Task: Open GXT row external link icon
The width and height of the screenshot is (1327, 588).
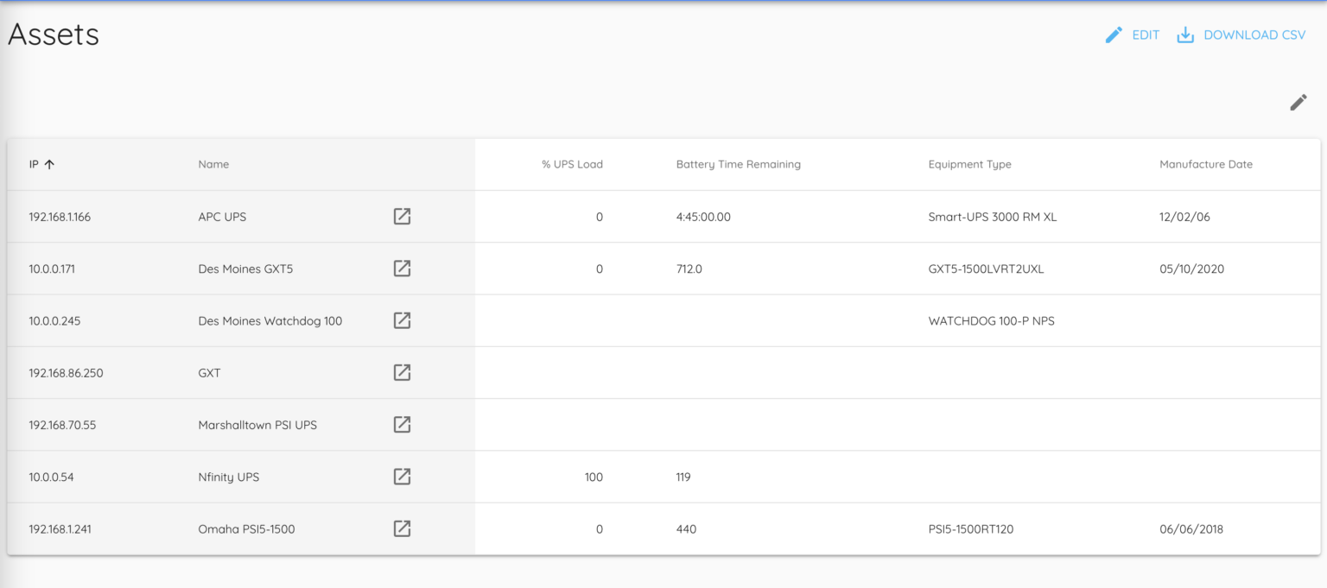Action: pos(402,372)
